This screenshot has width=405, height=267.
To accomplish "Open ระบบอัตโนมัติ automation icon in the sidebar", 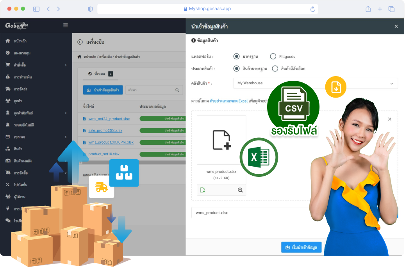I will (8, 125).
